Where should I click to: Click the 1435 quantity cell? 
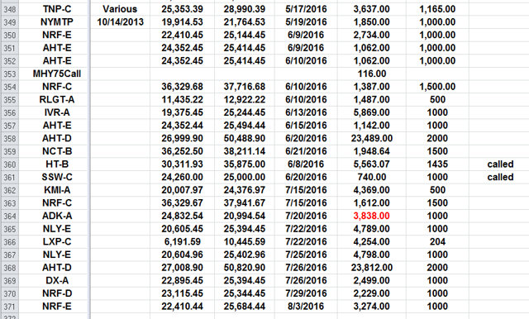[437, 164]
